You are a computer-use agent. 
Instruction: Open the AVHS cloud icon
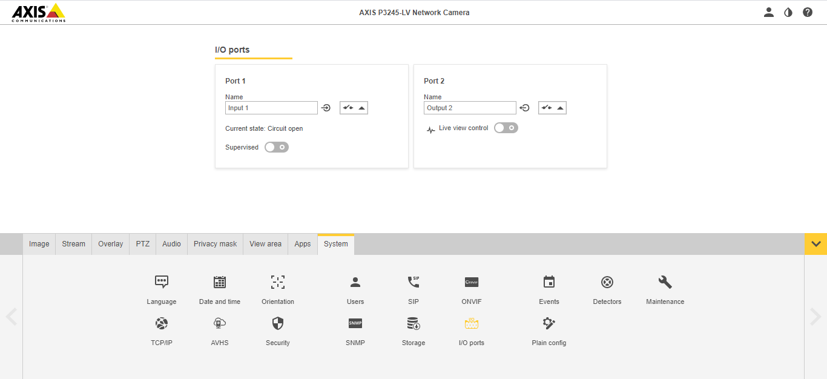tap(220, 323)
